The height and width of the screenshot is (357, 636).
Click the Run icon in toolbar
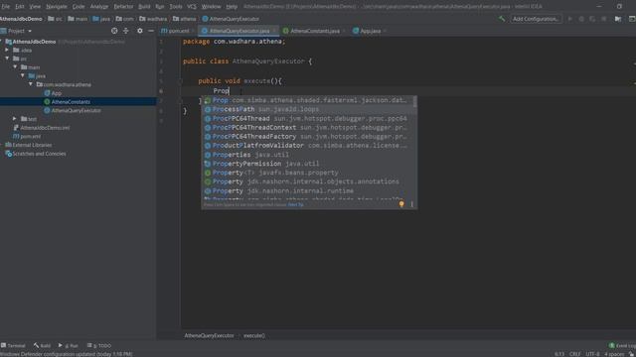point(569,19)
